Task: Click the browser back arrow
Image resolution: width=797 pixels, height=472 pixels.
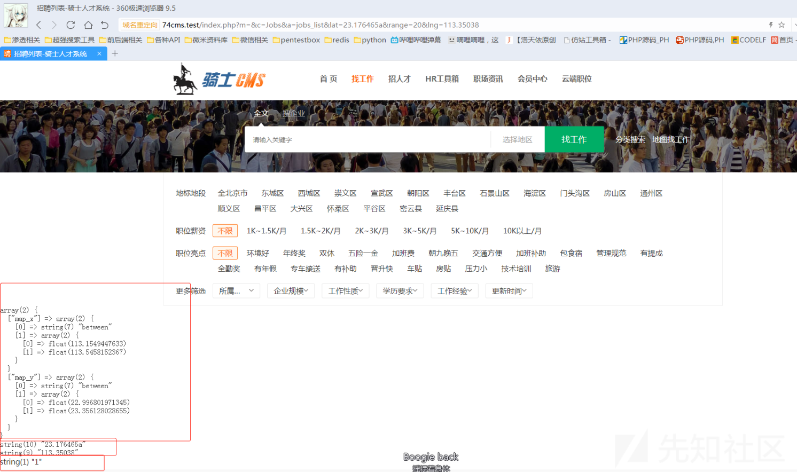Action: point(39,25)
